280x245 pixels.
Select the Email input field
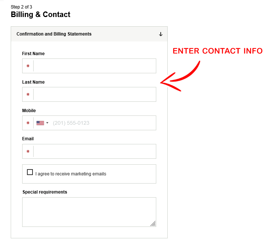coord(95,151)
